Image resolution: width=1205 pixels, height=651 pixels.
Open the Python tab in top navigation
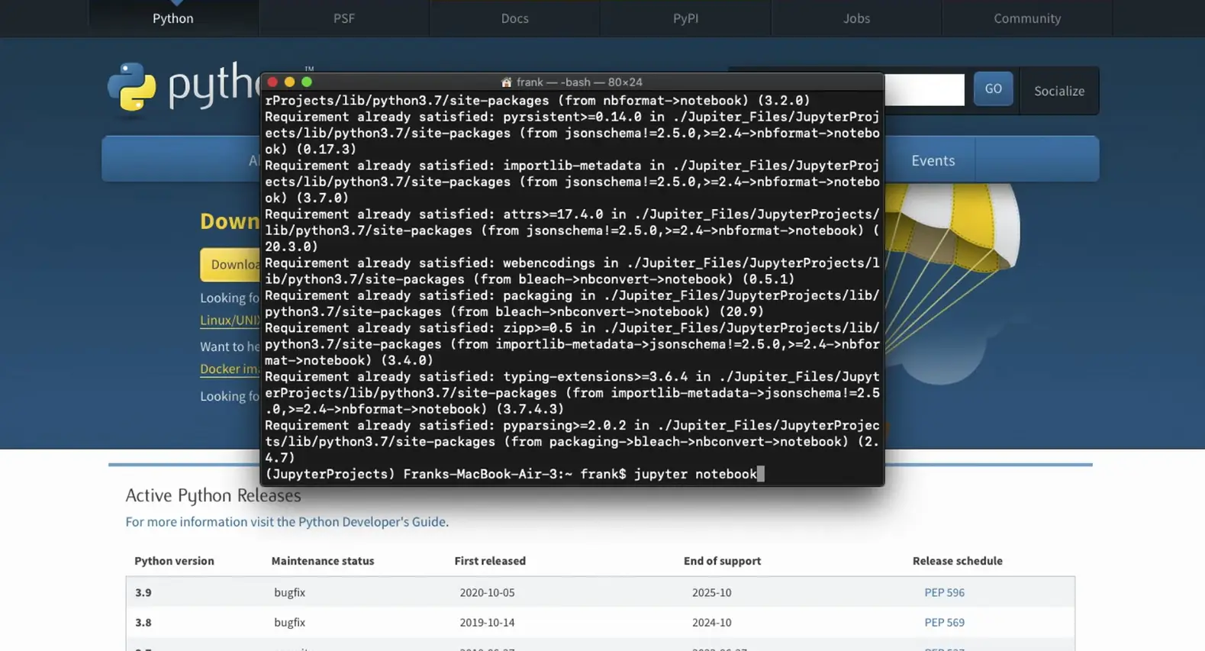pos(173,18)
